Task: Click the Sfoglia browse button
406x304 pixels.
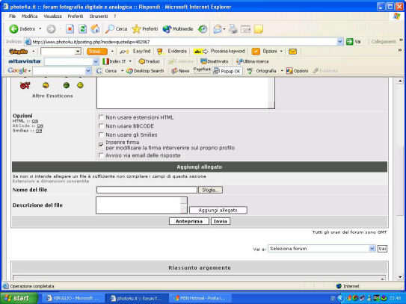Action: click(x=210, y=190)
